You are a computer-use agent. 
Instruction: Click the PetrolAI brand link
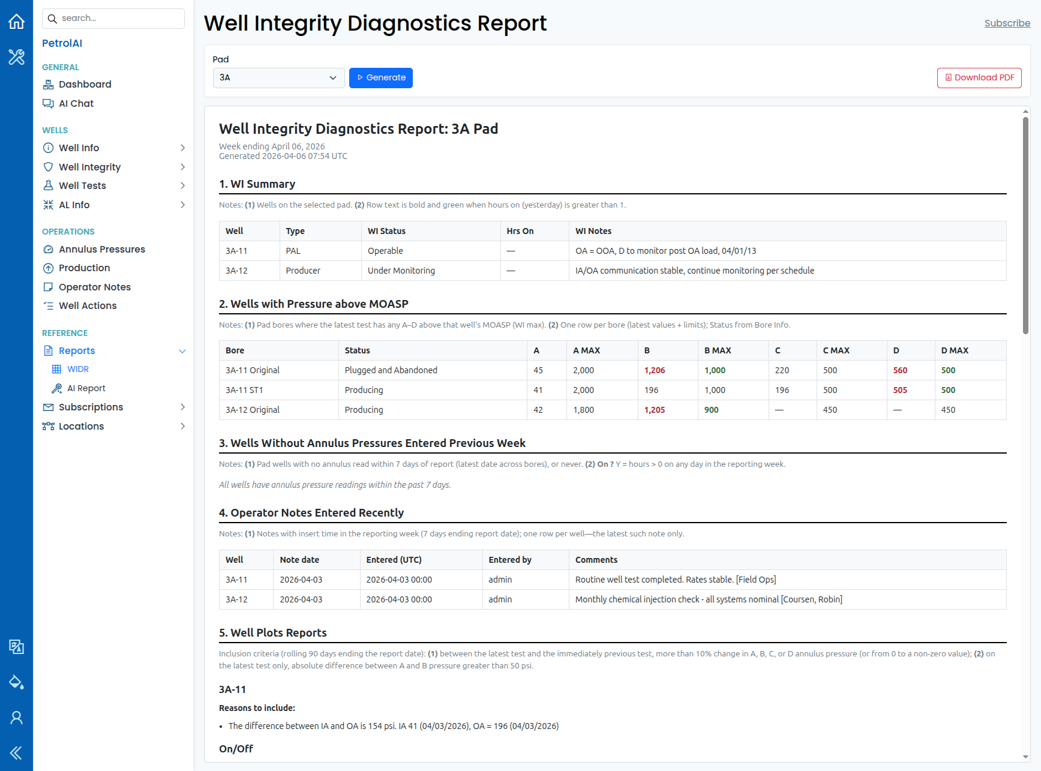62,43
